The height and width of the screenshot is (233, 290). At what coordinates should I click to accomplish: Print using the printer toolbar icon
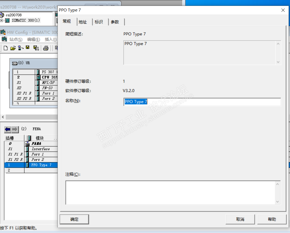pyautogui.click(x=46, y=48)
